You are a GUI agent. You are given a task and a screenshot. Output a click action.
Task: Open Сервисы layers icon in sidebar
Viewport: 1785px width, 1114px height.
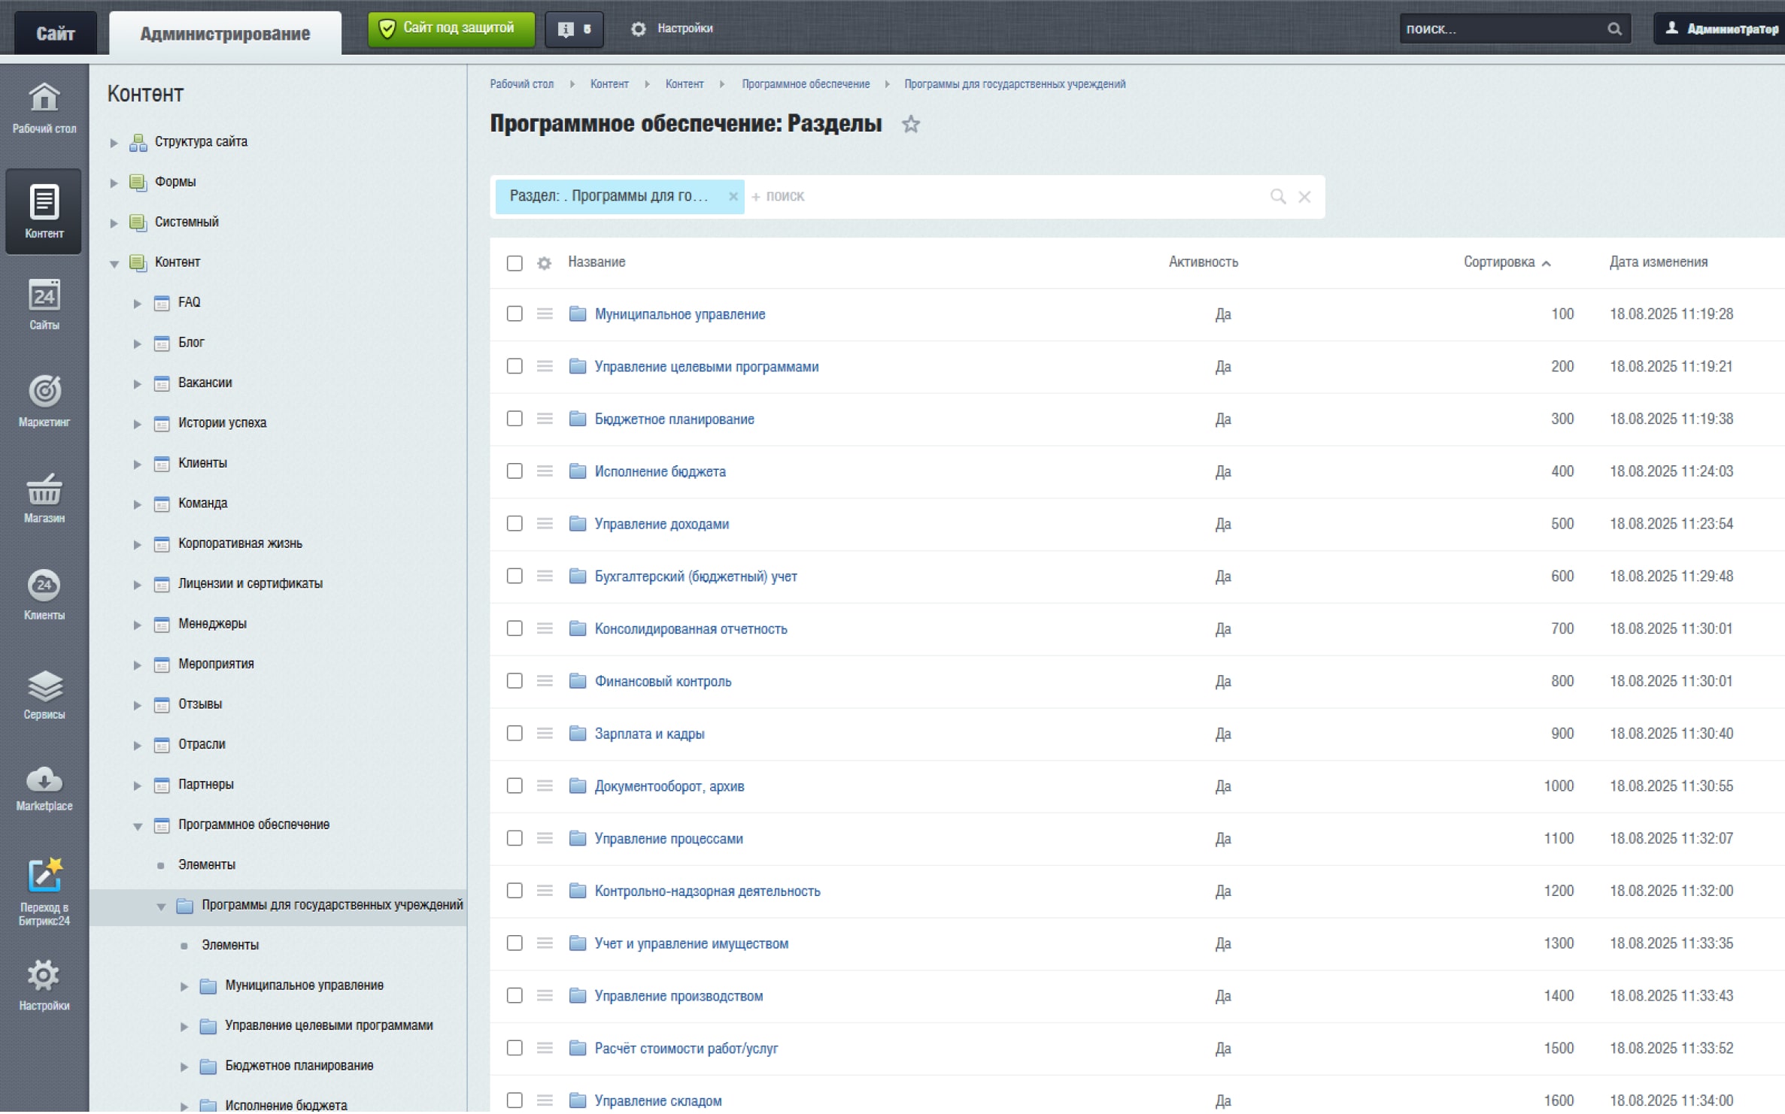point(44,686)
